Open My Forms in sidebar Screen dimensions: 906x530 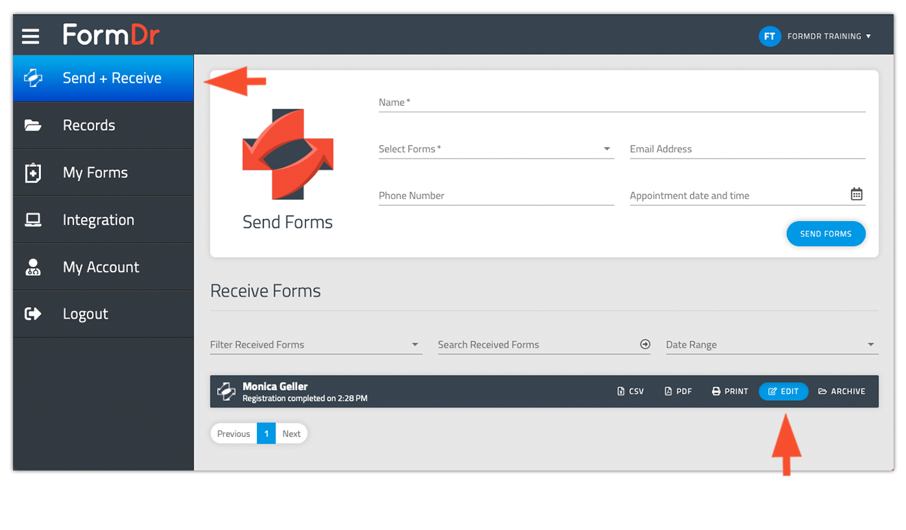click(103, 172)
